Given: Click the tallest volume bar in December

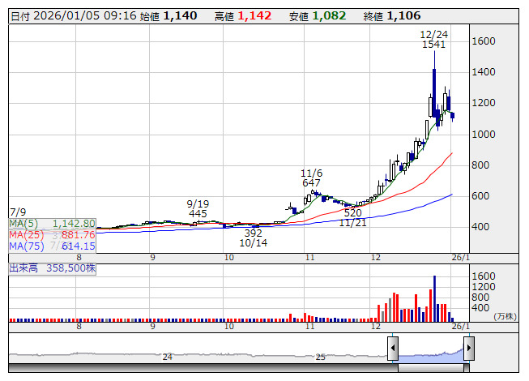Looking at the screenshot, I should (x=434, y=298).
